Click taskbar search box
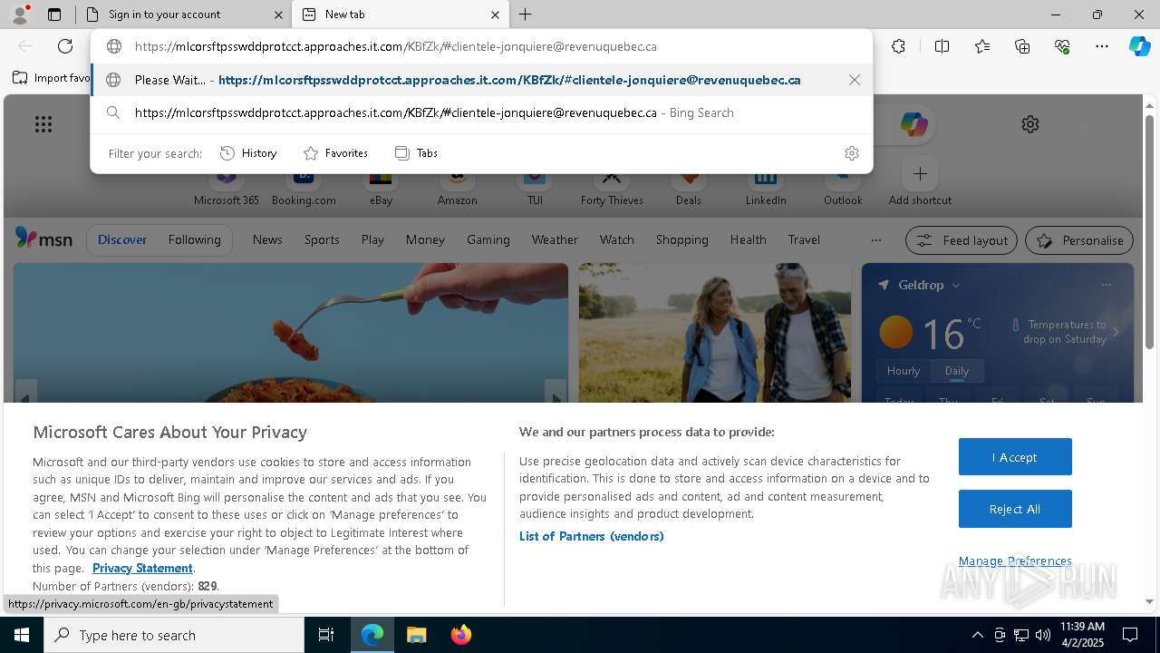The height and width of the screenshot is (653, 1160). pyautogui.click(x=174, y=635)
